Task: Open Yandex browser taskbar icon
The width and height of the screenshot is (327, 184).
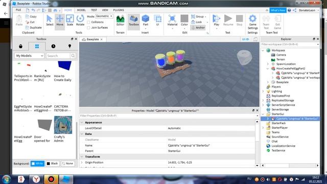Action: tap(36, 179)
